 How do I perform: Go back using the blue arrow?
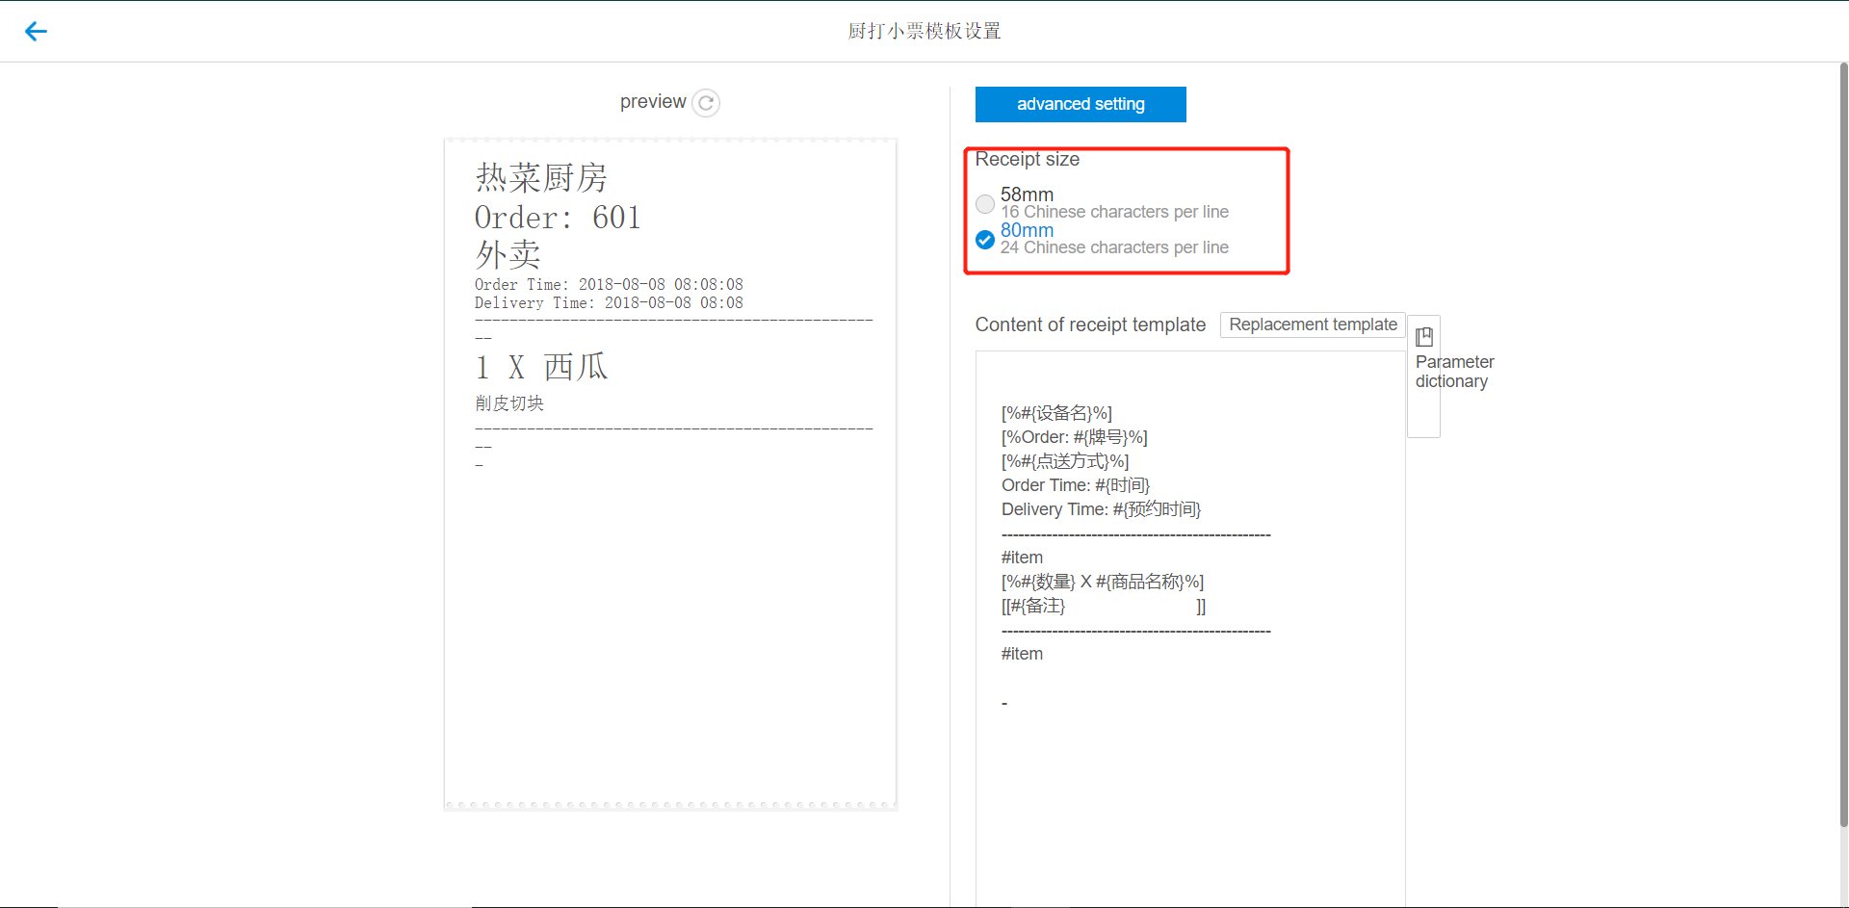point(36,32)
